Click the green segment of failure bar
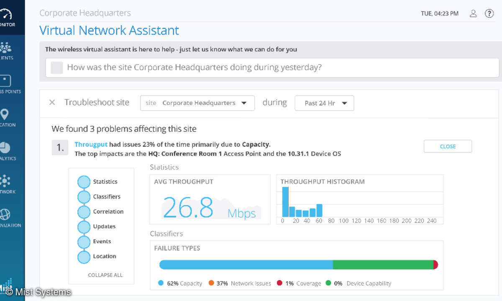The image size is (502, 301). tap(383, 265)
